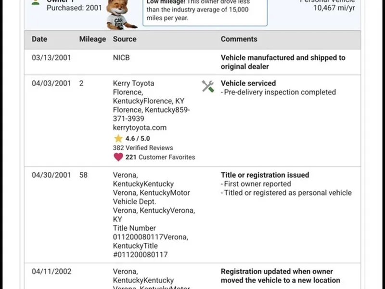This screenshot has height=289, width=385.
Task: Click the Pre-delivery inspection completed comment
Action: [279, 92]
